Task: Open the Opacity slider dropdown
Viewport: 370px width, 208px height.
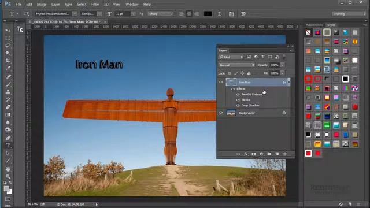Action: coord(283,65)
